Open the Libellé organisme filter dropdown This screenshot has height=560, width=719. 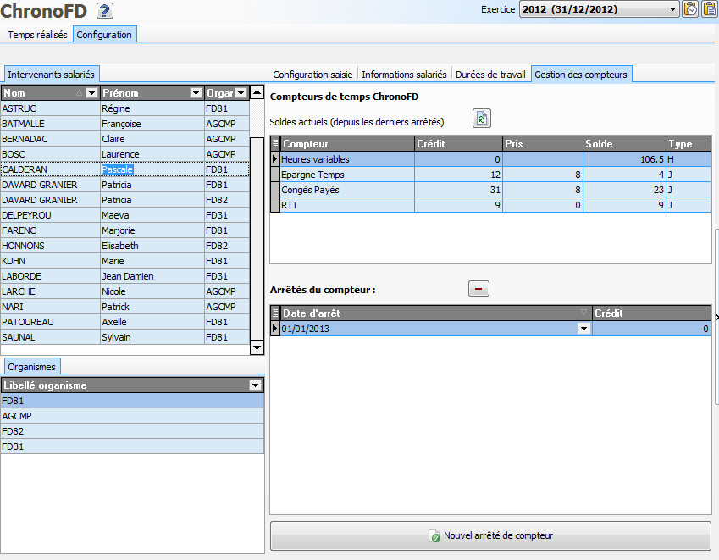point(256,385)
